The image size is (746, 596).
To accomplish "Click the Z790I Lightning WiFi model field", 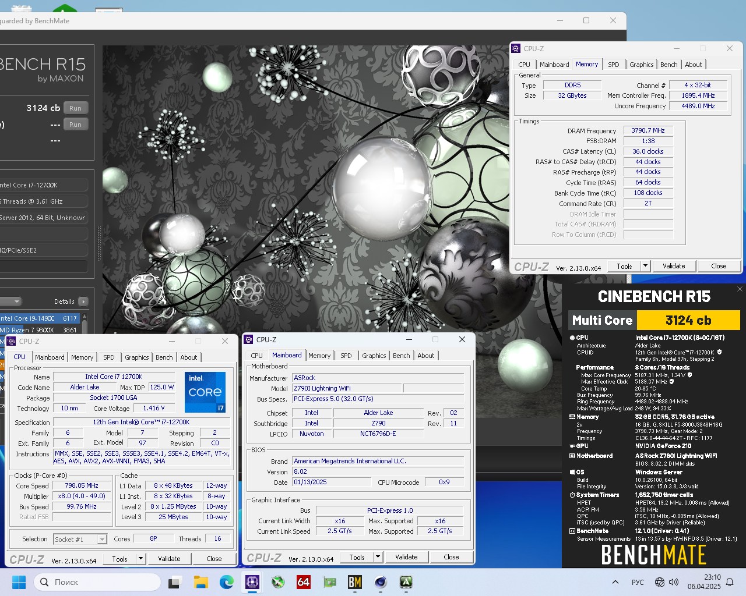I will point(347,388).
